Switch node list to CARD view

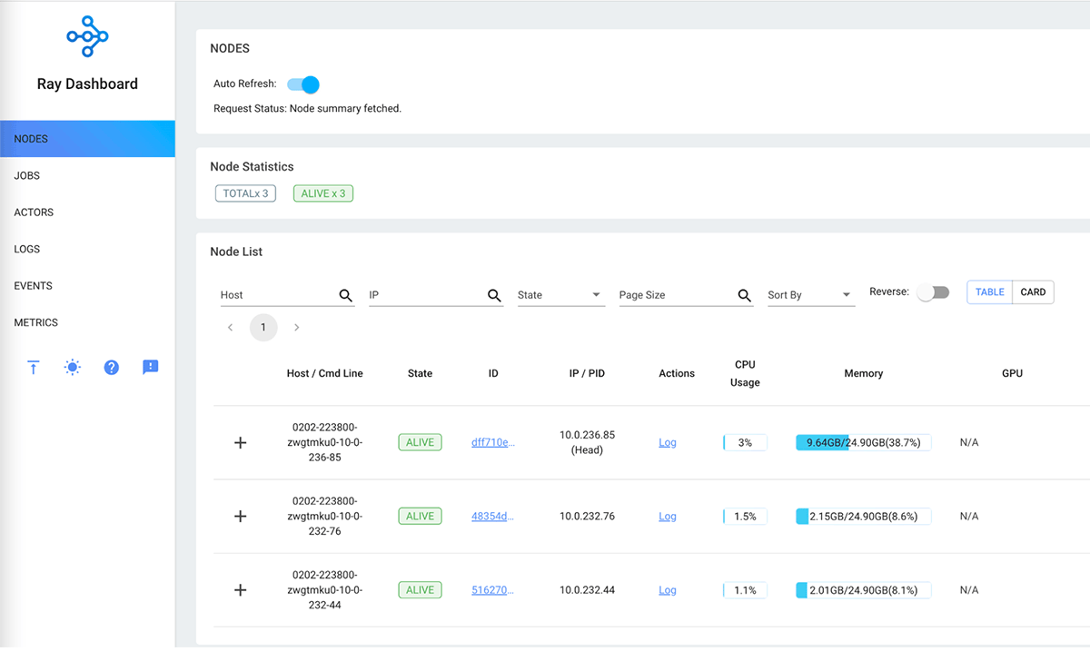click(1033, 292)
